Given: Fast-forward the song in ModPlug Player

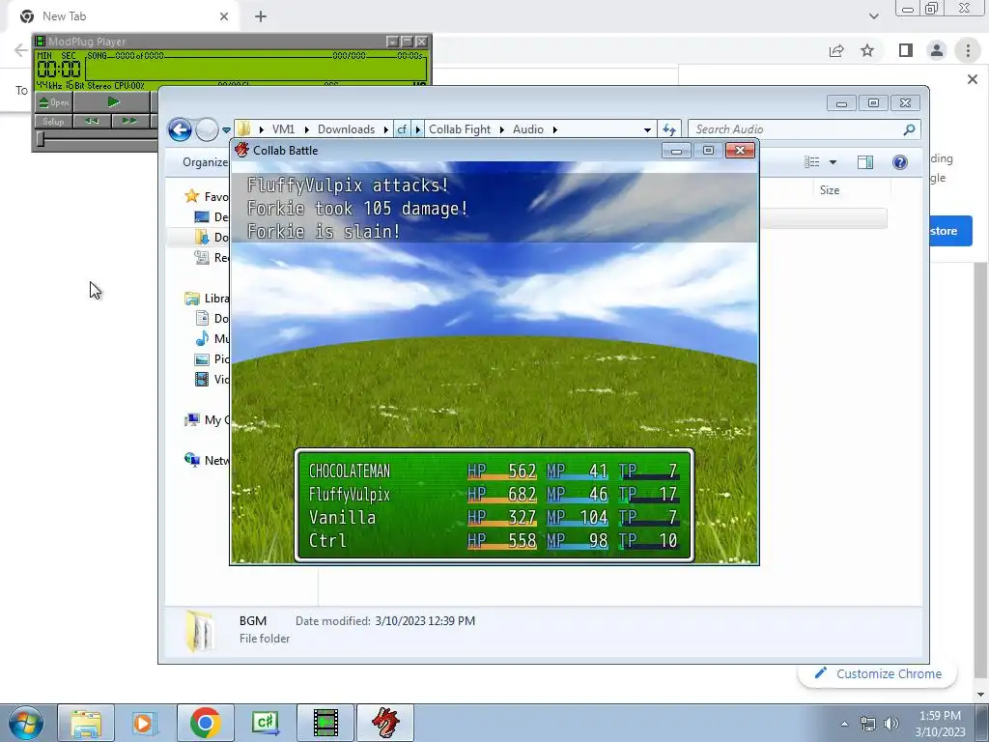Looking at the screenshot, I should tap(129, 121).
